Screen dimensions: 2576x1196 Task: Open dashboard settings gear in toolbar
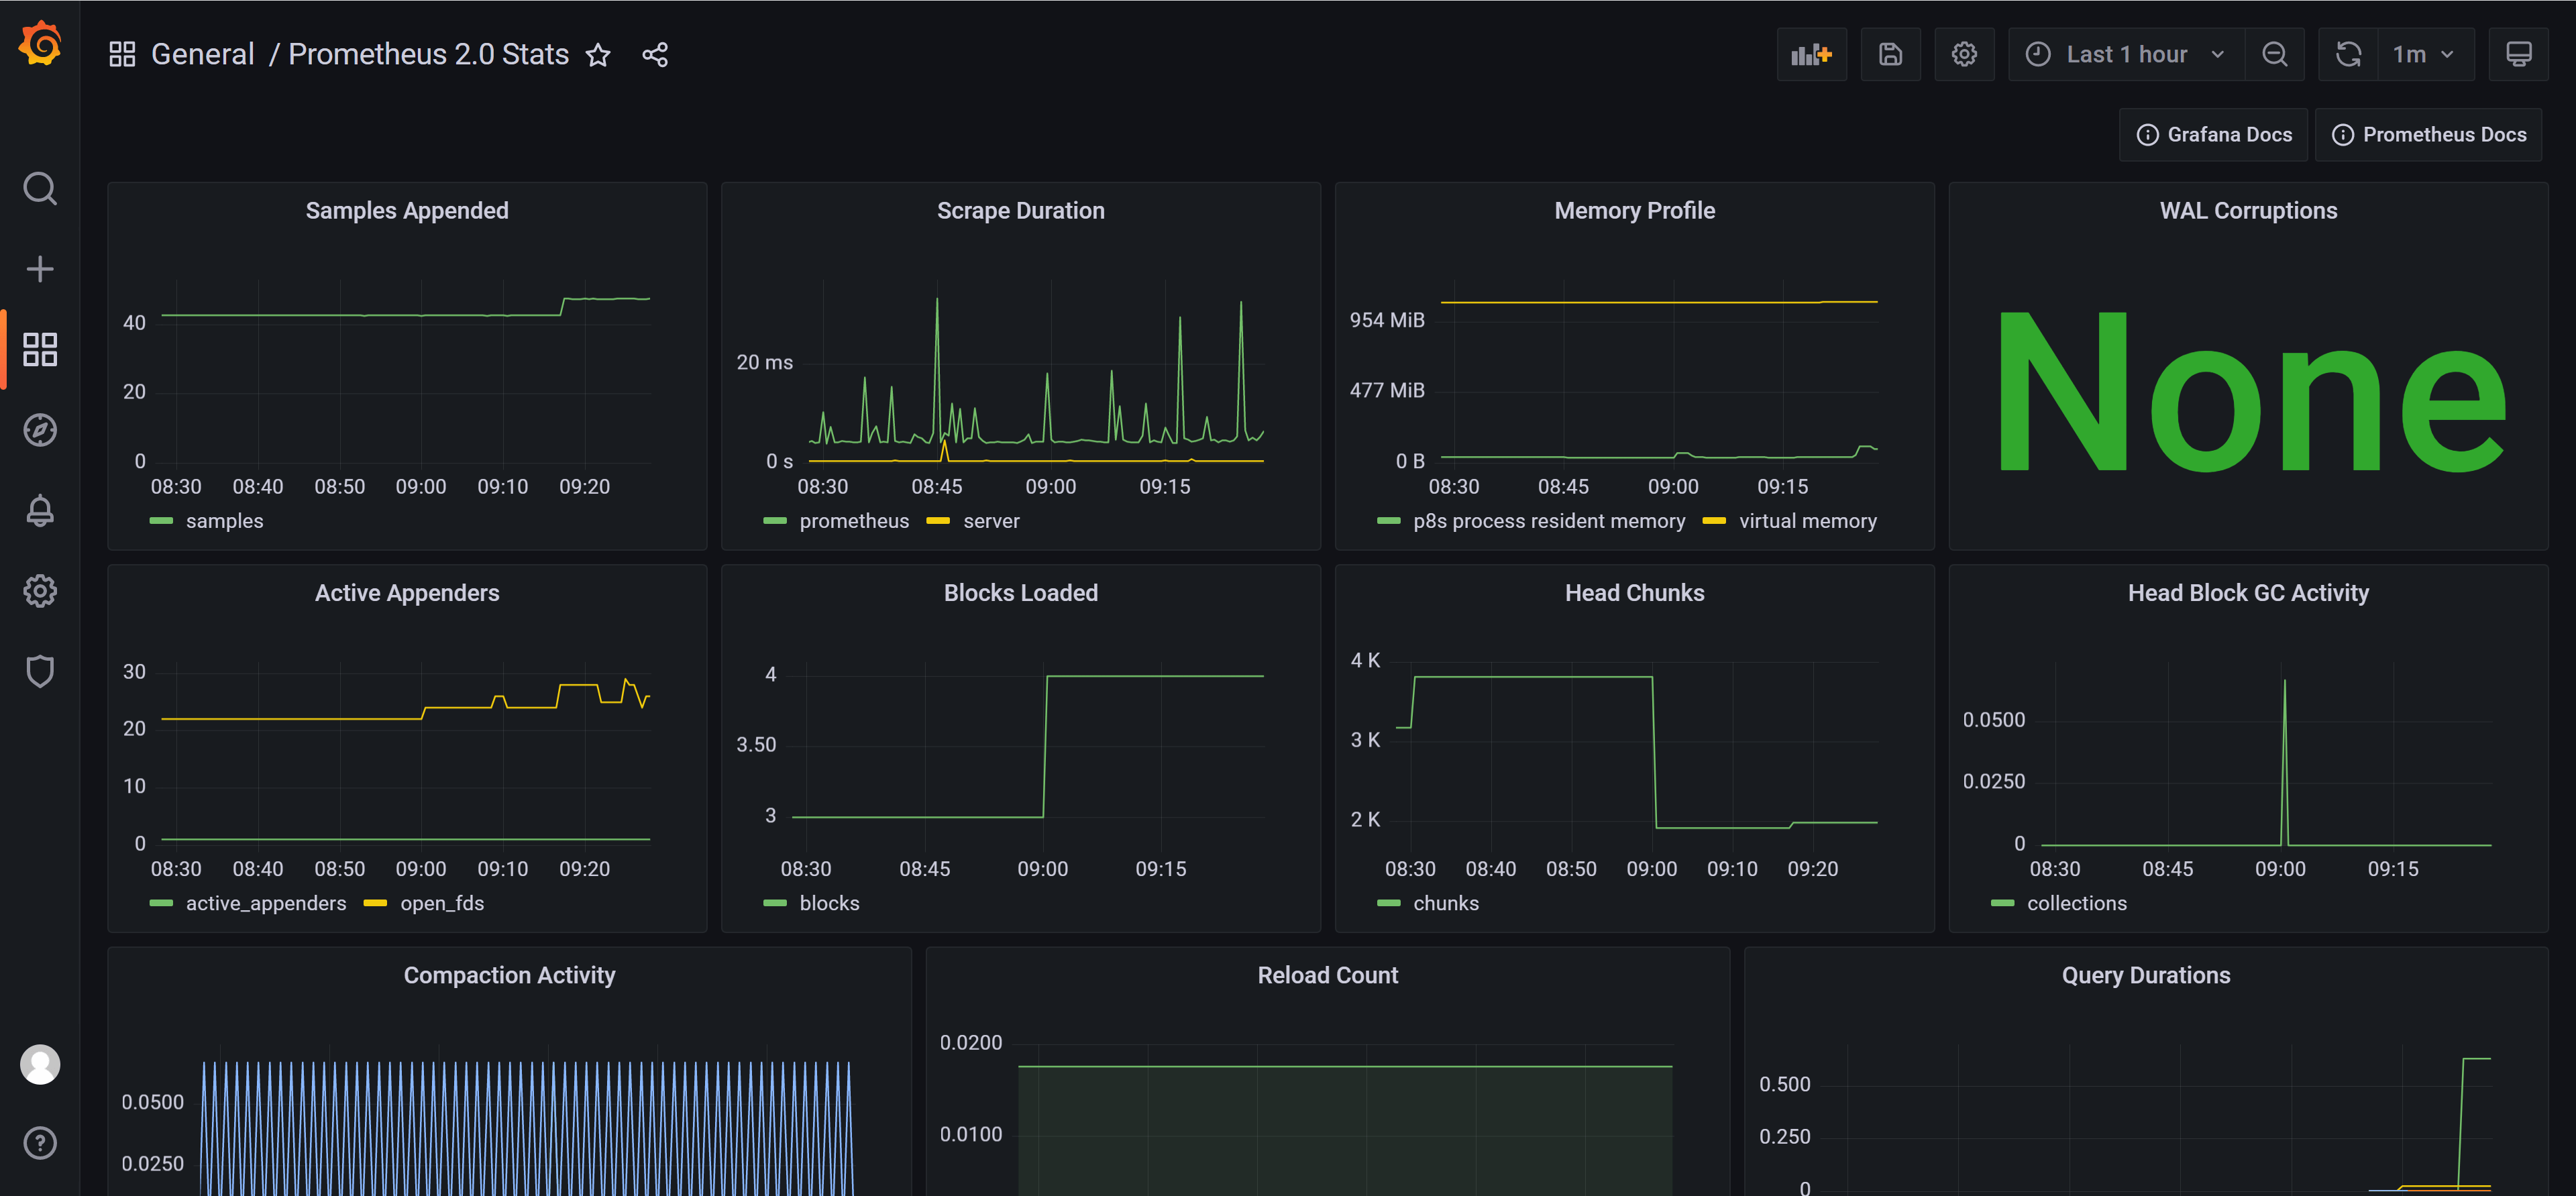(1964, 55)
